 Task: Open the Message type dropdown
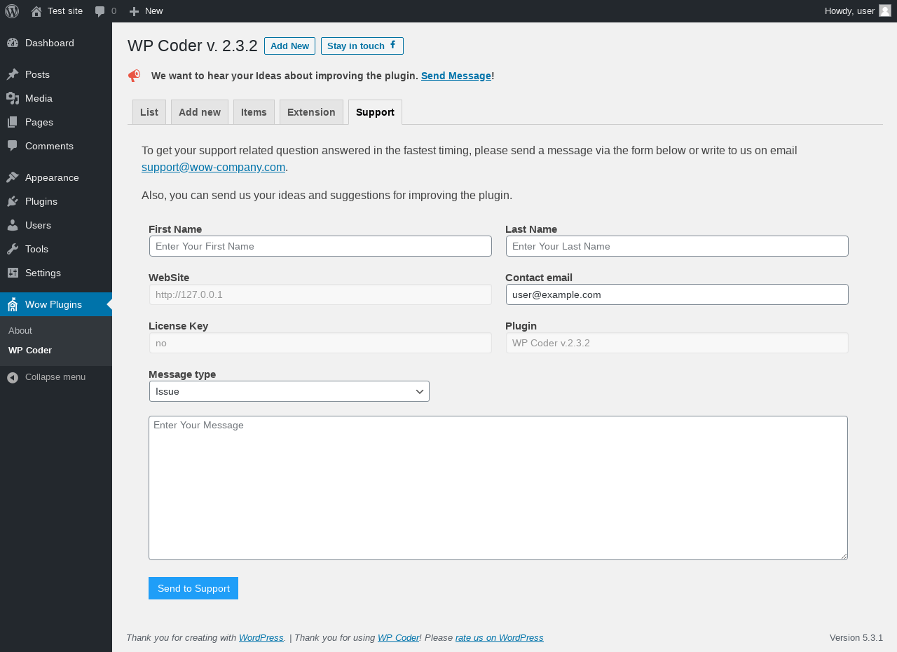pyautogui.click(x=289, y=391)
